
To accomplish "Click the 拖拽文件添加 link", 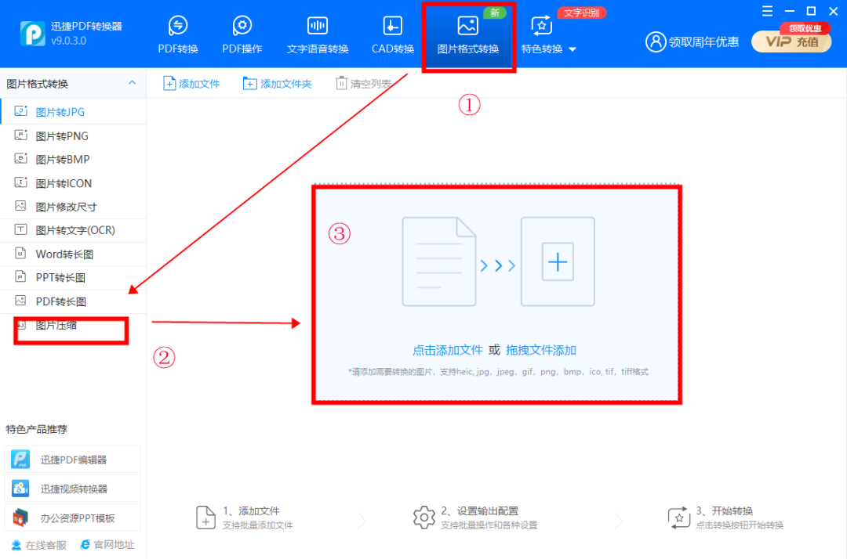I will click(540, 351).
